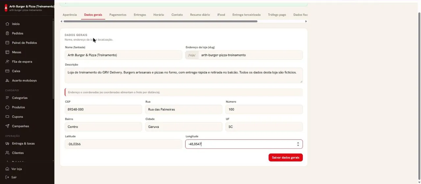
Task: Go to Pedidos via its clipboard icon
Action: coord(7,33)
